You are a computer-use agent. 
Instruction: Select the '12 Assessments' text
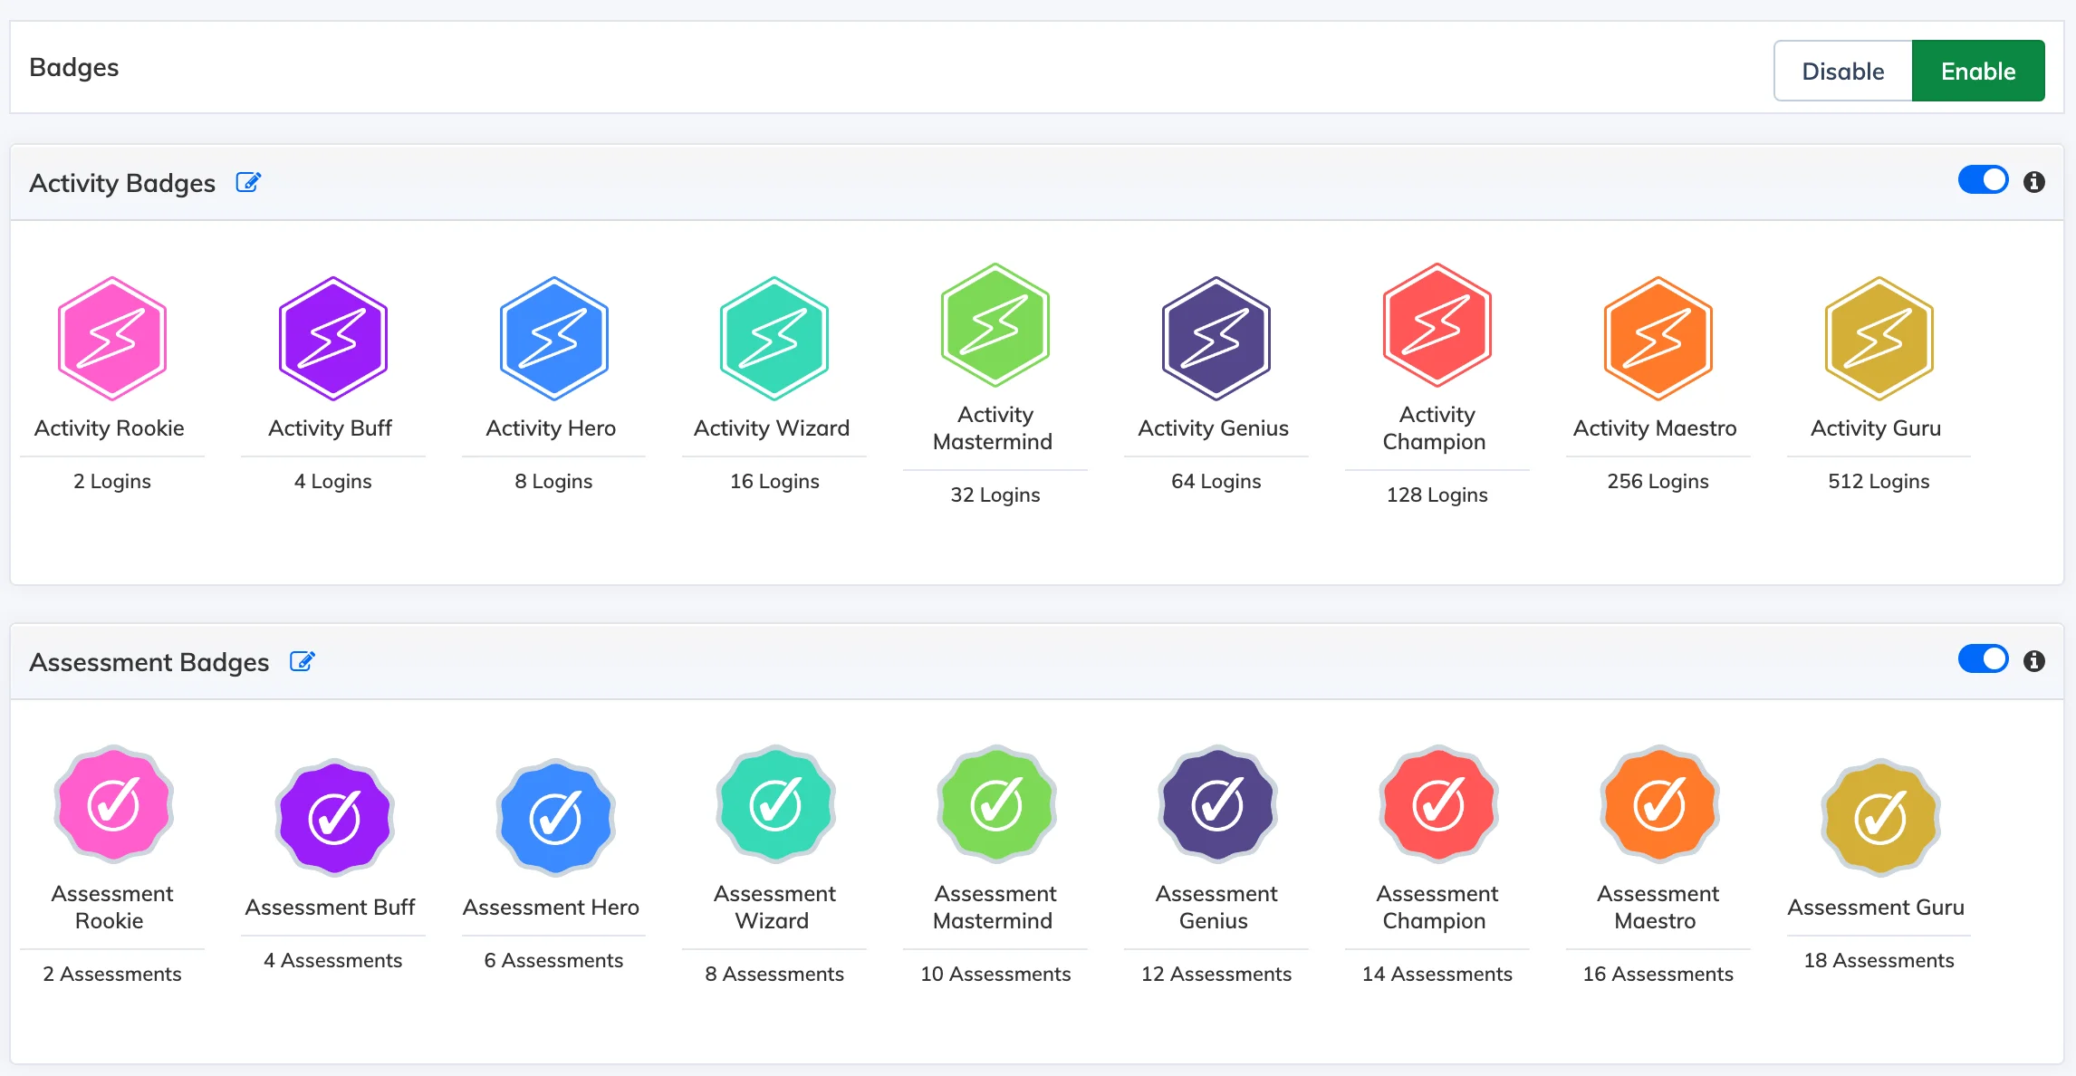[x=1216, y=974]
